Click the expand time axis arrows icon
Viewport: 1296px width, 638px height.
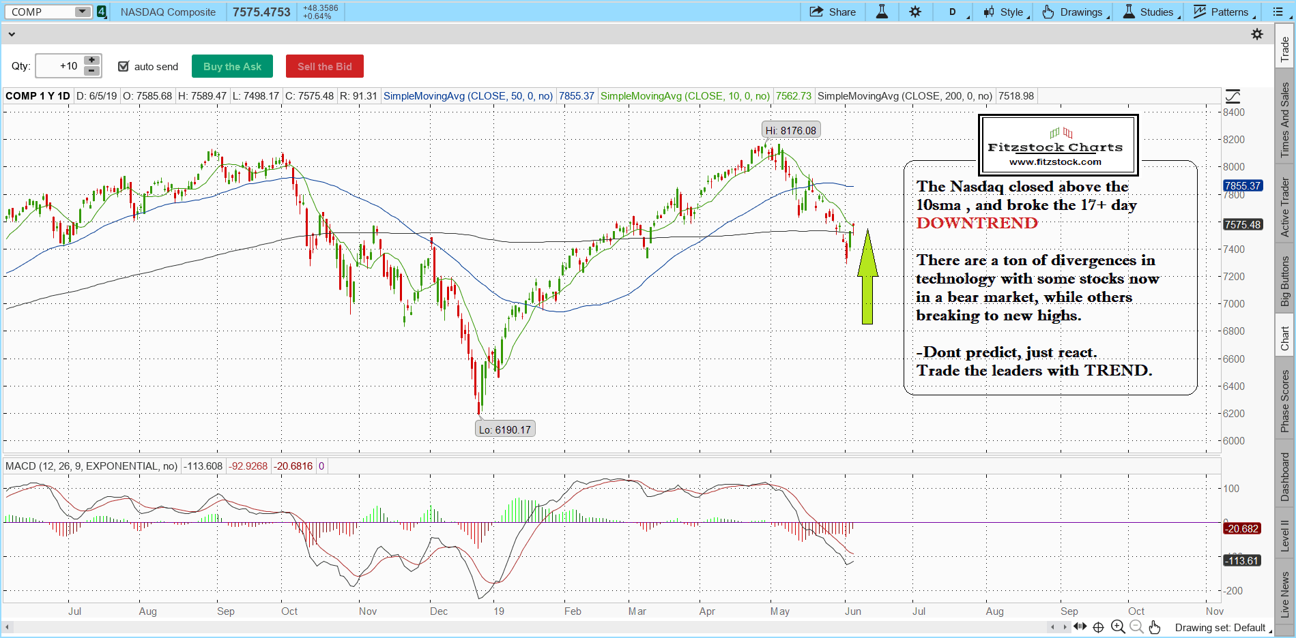[x=1080, y=627]
